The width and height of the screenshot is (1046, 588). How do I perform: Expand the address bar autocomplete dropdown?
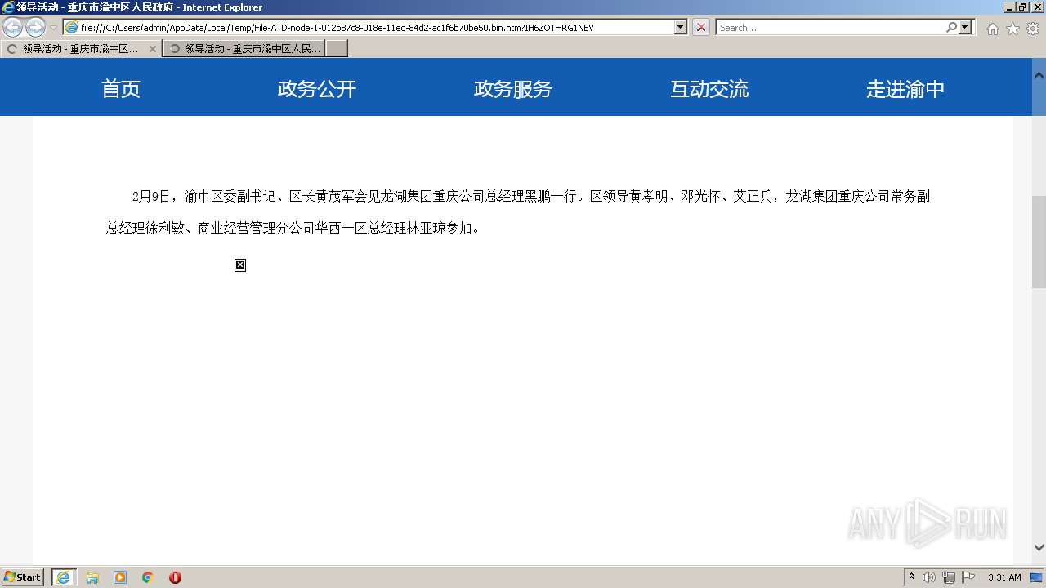681,27
